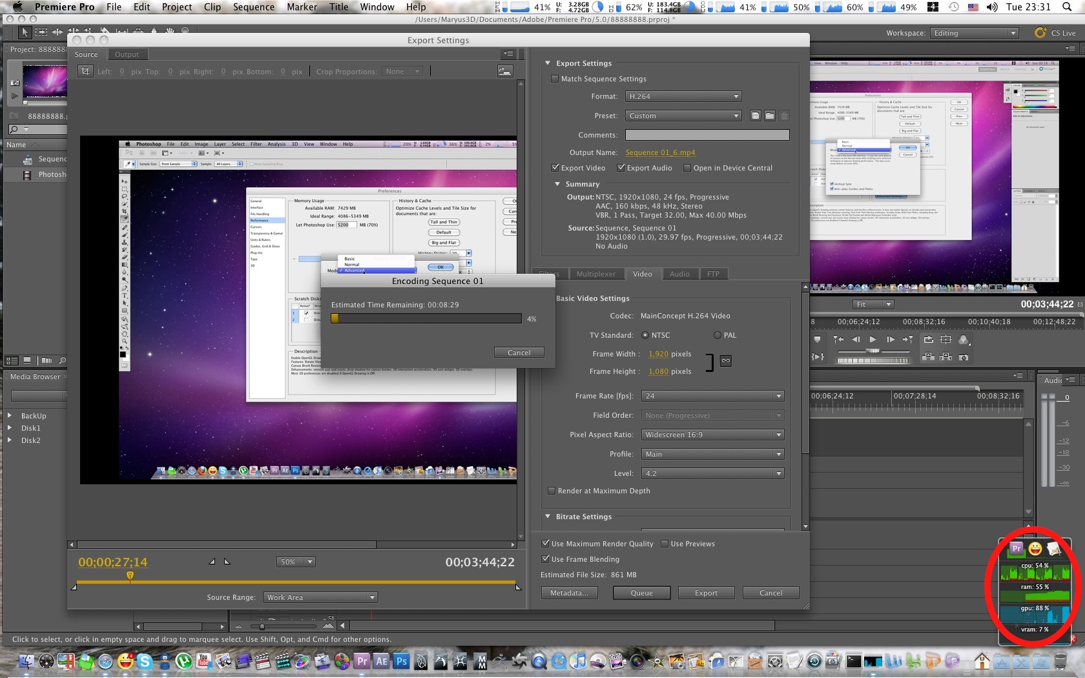
Task: Open the Frame Rate dropdown
Action: point(712,396)
